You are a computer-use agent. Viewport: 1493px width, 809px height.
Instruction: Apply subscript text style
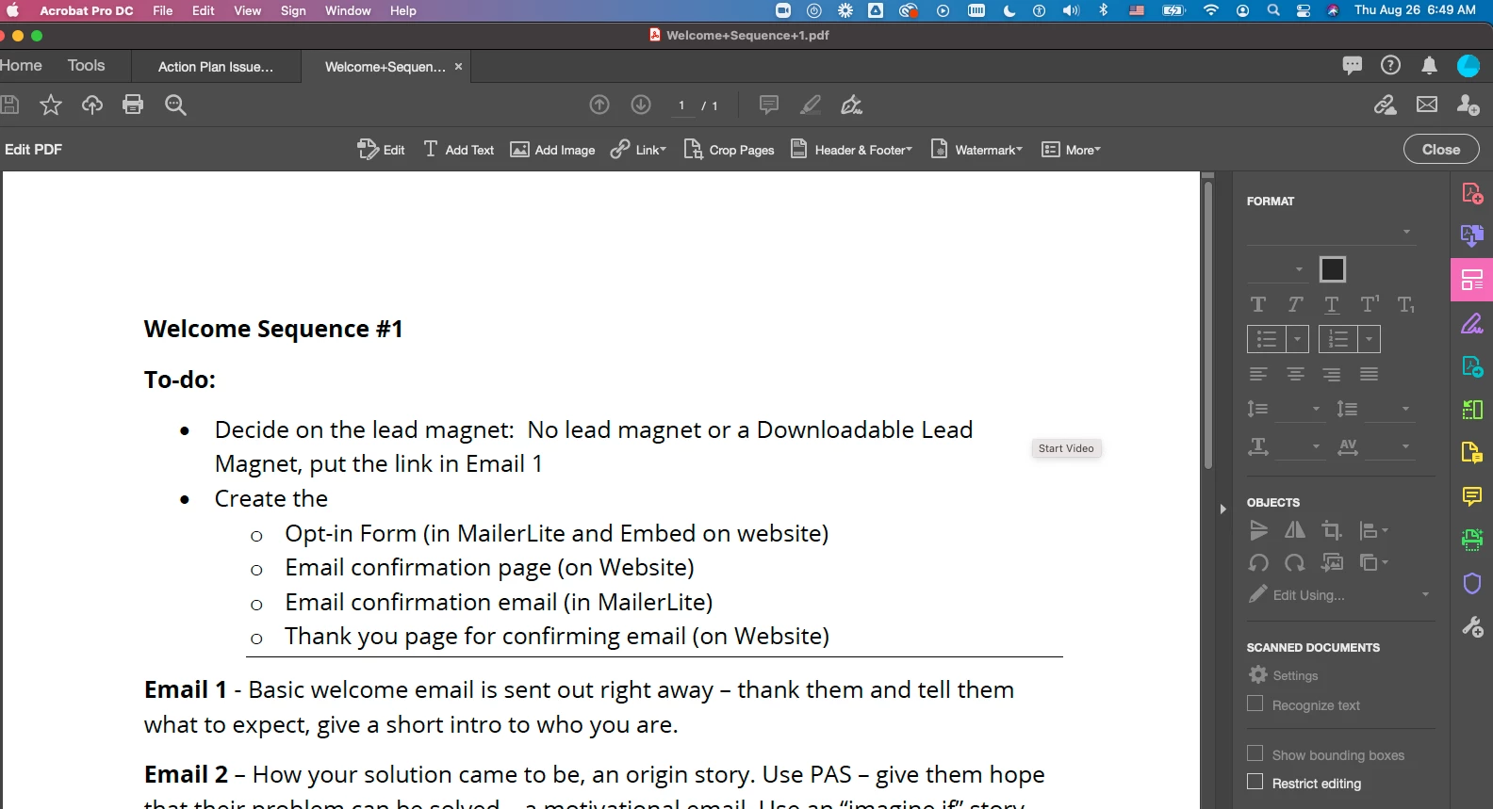coord(1406,304)
